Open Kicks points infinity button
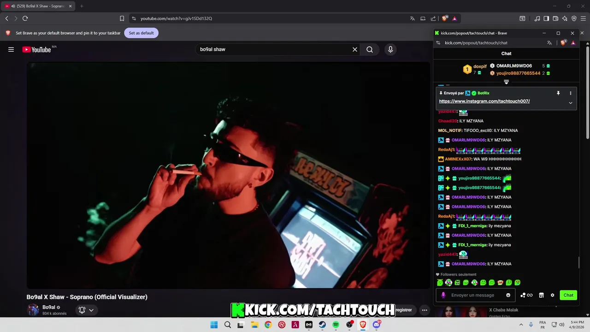Screen dimensions: 590x332 click(x=526, y=295)
